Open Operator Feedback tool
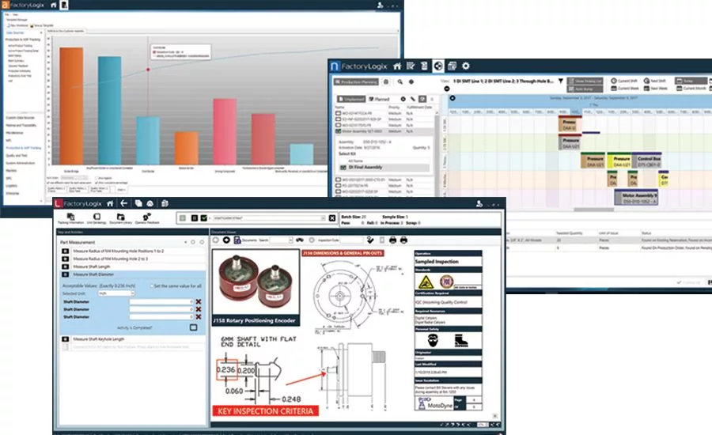This screenshot has width=712, height=435. coord(147,218)
